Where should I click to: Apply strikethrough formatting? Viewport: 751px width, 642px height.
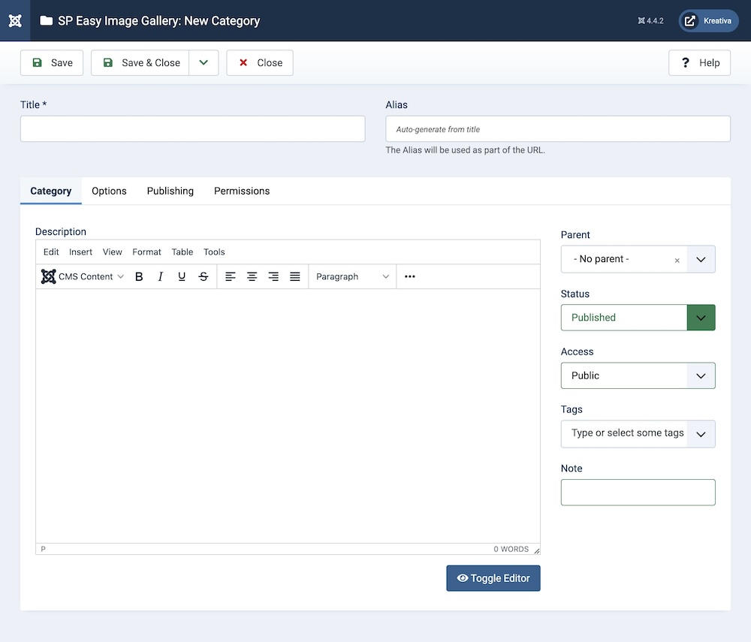tap(204, 276)
